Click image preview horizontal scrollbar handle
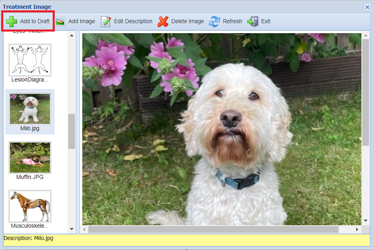Screen dimensions: 373x250 213,229
